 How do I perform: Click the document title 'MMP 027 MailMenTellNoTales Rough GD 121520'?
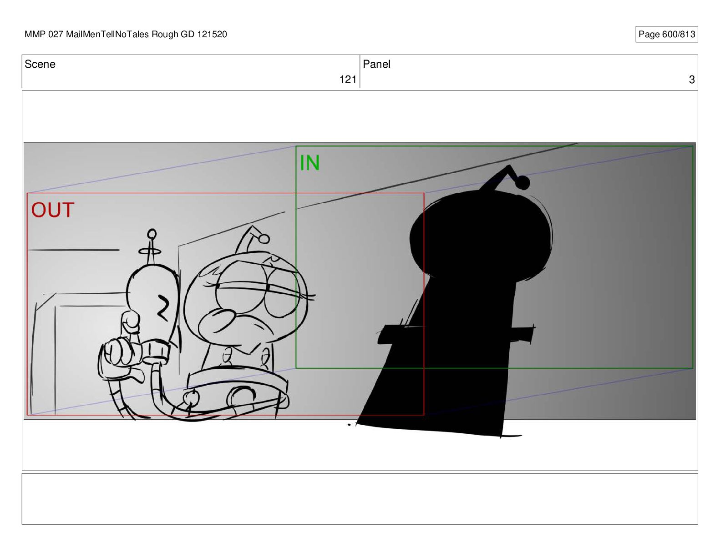pos(126,35)
